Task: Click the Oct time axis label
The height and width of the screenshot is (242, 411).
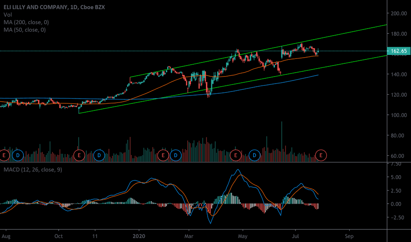Action: 59,236
